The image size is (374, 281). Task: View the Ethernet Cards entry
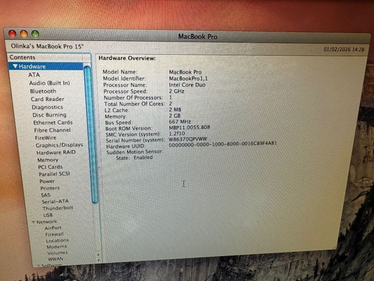click(53, 122)
